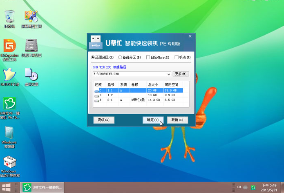The width and height of the screenshot is (284, 193).
Task: Click the Windows Start button
Action: (6, 188)
